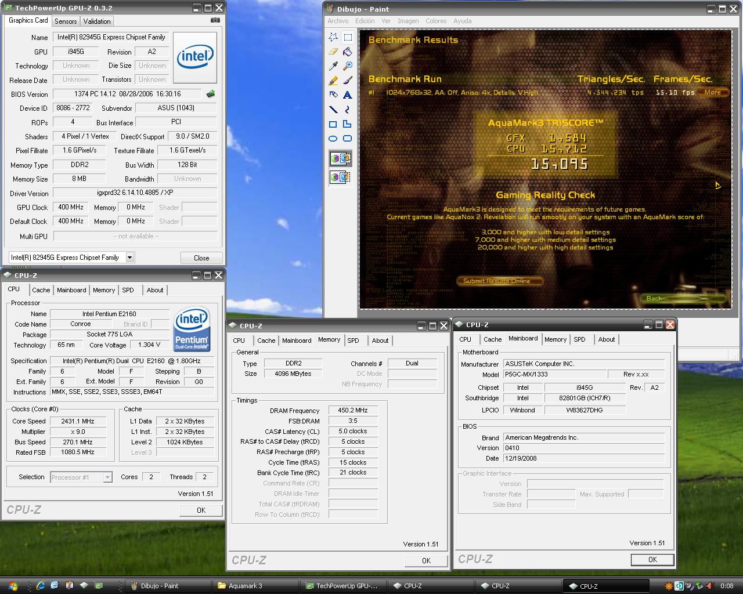This screenshot has height=594, width=743.
Task: Choose the Curve tool in Paint
Action: click(347, 109)
